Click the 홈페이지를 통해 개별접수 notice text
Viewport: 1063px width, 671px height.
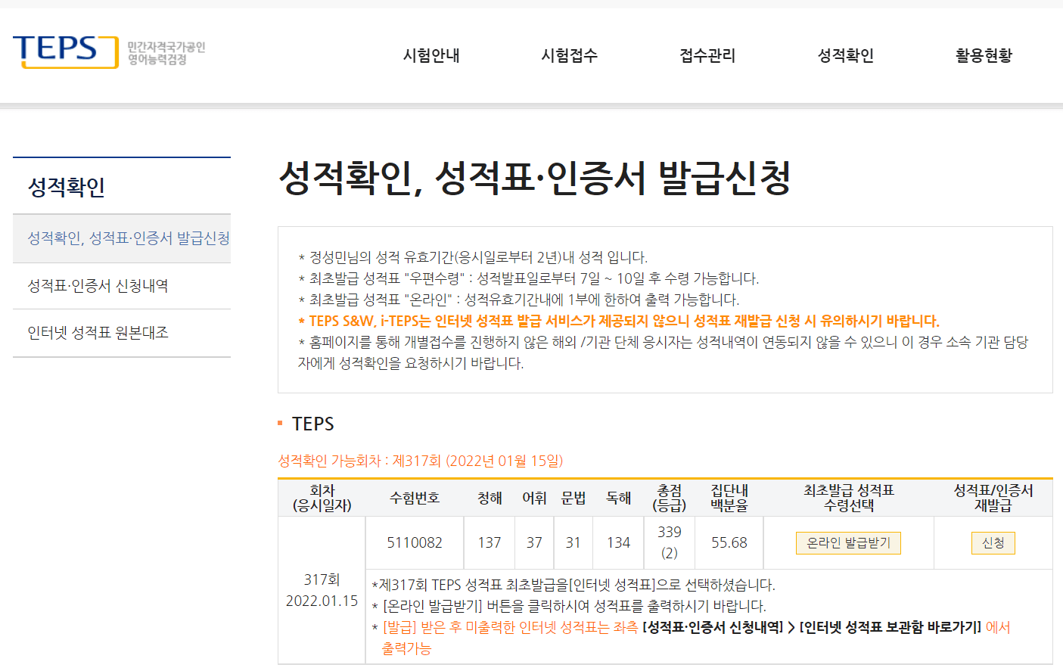[x=664, y=353]
